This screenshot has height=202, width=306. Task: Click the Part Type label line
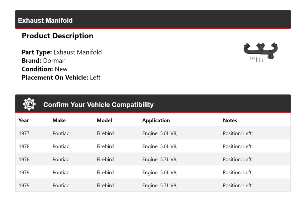tap(62, 52)
